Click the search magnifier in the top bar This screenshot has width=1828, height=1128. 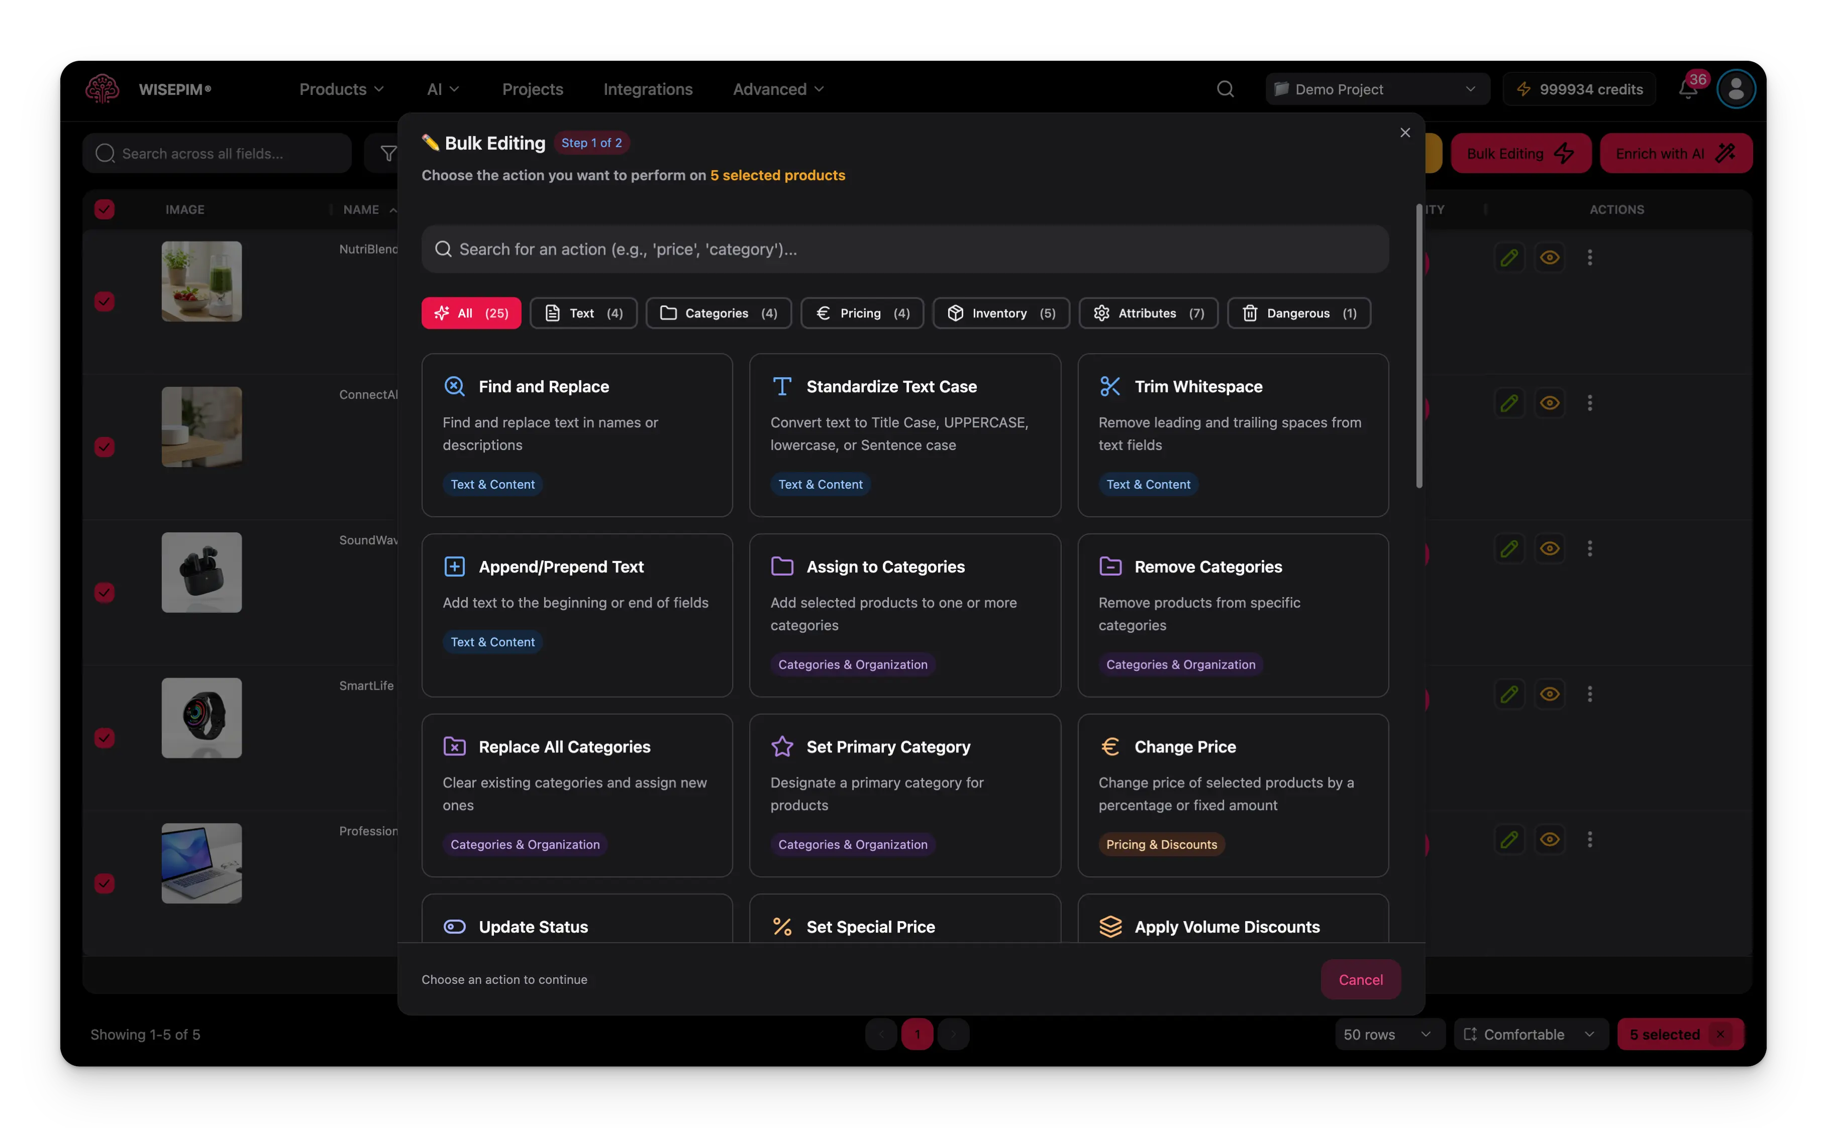tap(1225, 89)
